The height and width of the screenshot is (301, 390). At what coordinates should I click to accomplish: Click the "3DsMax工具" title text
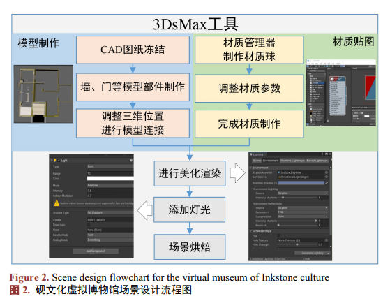tap(195, 24)
